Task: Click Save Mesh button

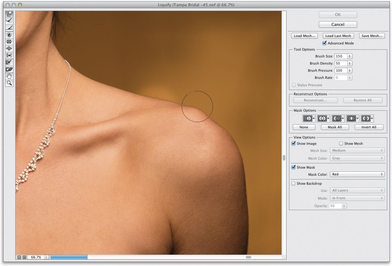Action: pos(372,36)
